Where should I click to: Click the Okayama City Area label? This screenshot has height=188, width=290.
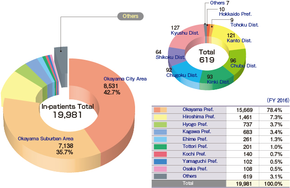(x=125, y=79)
